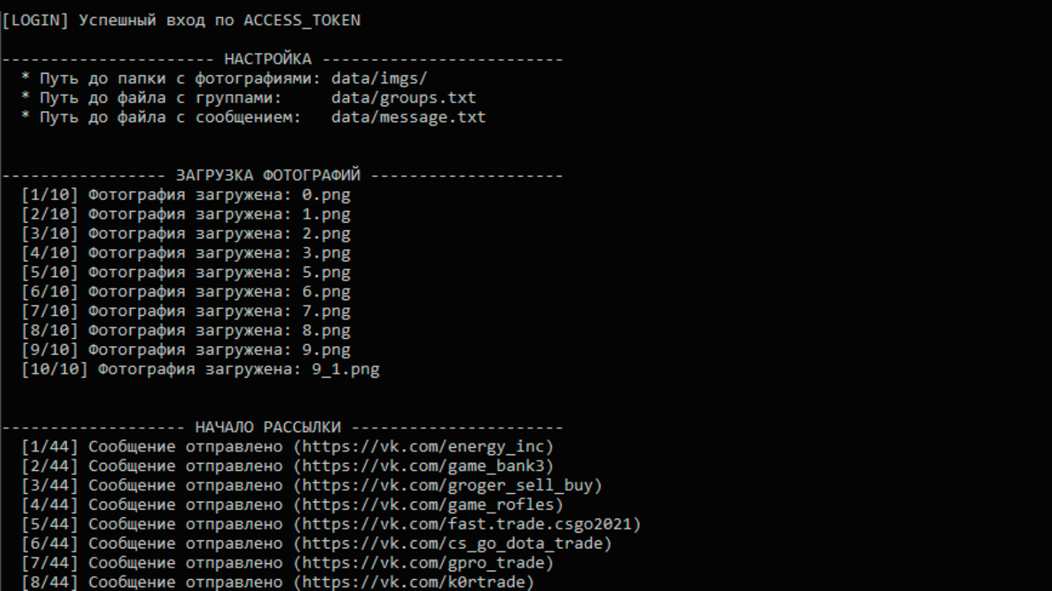Click the ЗАГРУЗКА ФОТОГРАФИЙ section header
Viewport: 1052px width, 591px height.
coord(268,175)
